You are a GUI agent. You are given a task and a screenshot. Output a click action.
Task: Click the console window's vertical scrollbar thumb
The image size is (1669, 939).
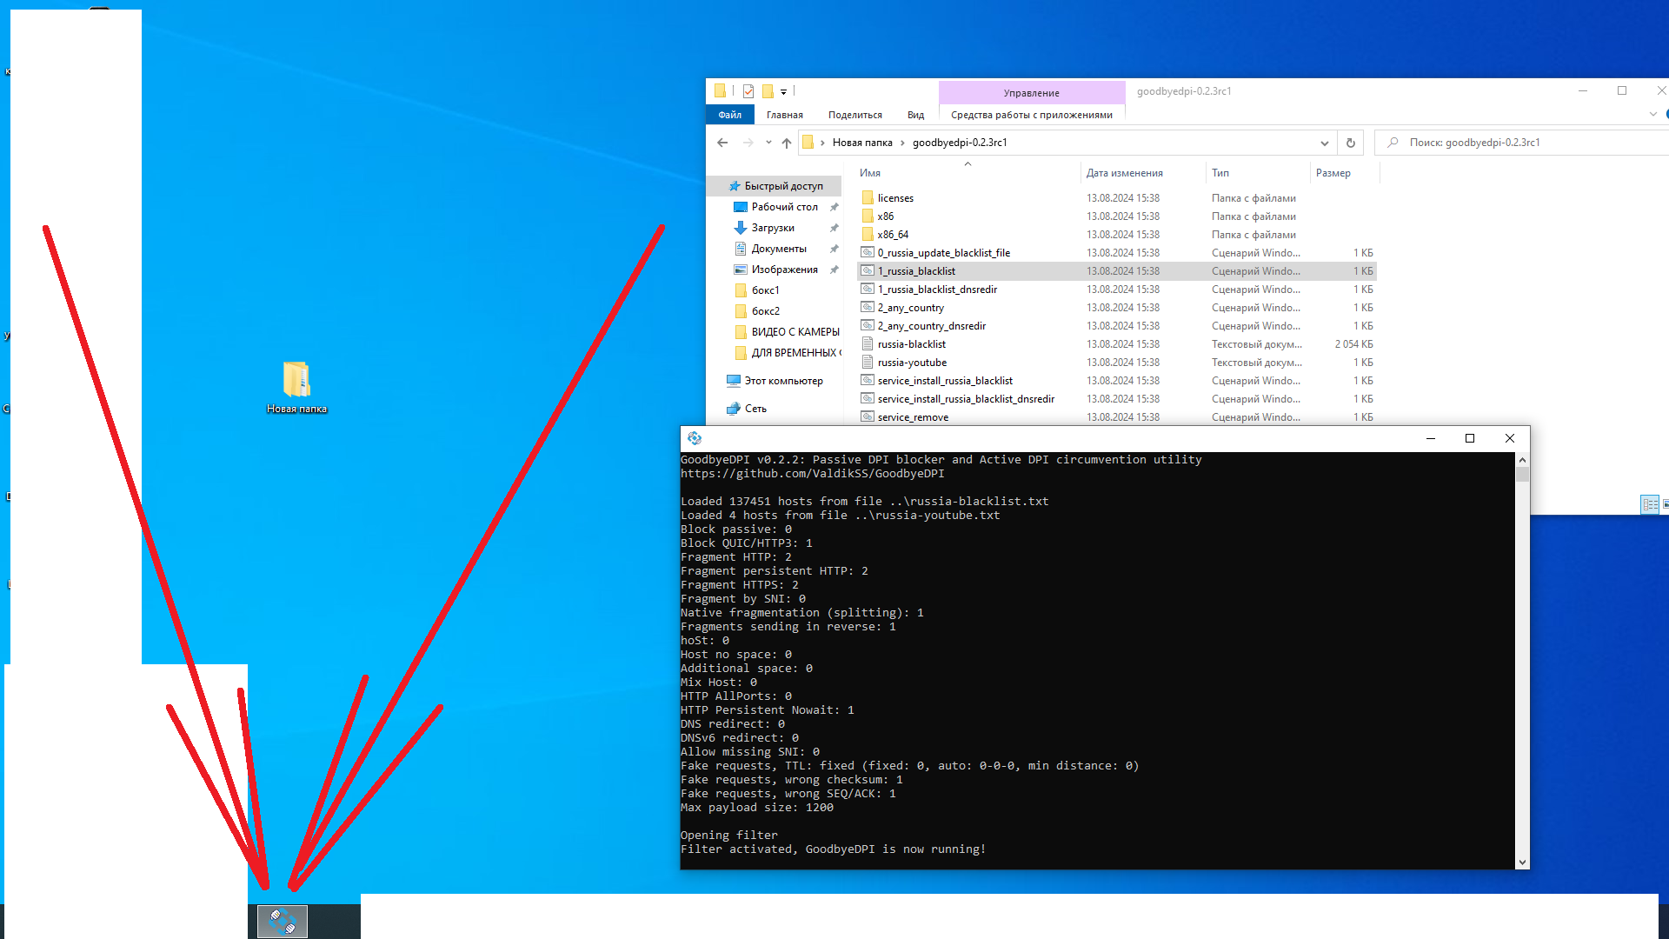pyautogui.click(x=1521, y=475)
